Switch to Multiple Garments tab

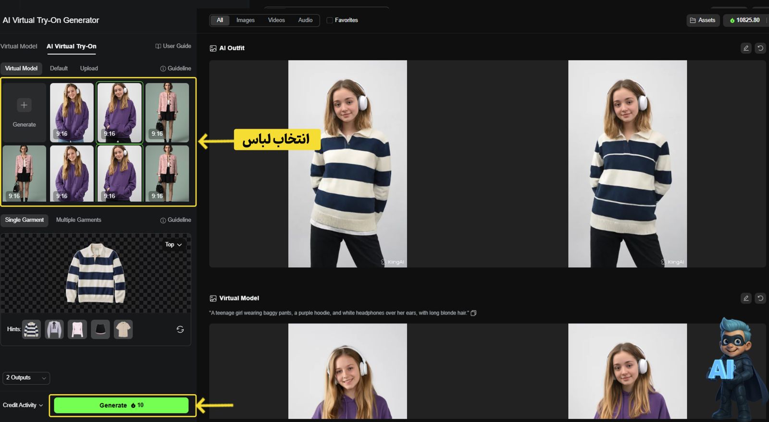coord(78,220)
